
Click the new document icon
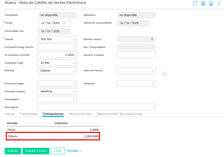195,4
